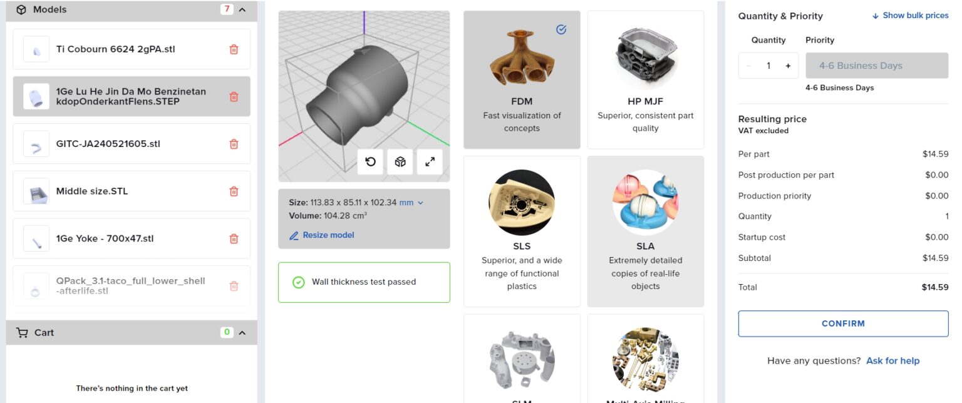Delete GITC-JA240521605.stl from models
Image resolution: width=962 pixels, height=403 pixels.
tap(234, 144)
